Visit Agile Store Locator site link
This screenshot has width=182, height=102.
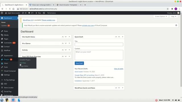[13, 13]
